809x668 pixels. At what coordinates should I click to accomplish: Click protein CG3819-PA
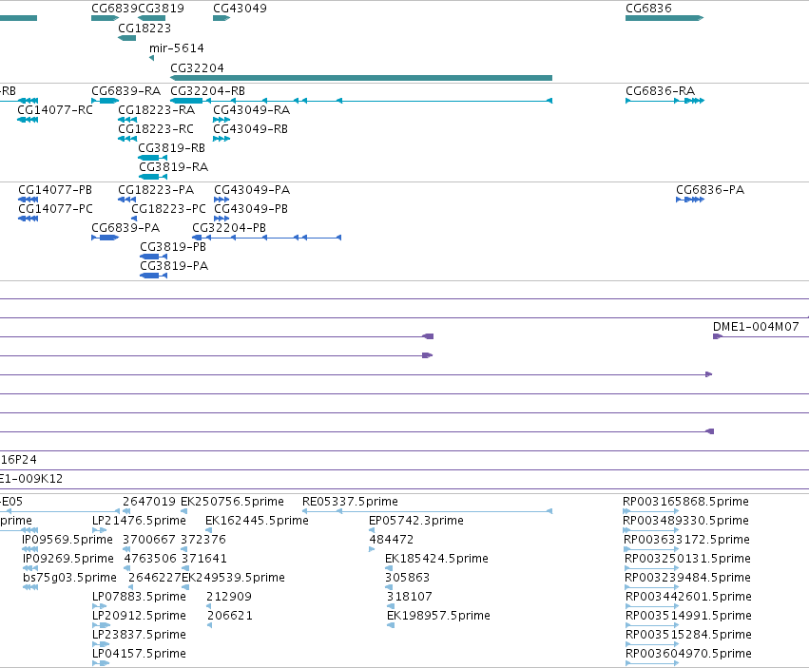click(x=154, y=276)
